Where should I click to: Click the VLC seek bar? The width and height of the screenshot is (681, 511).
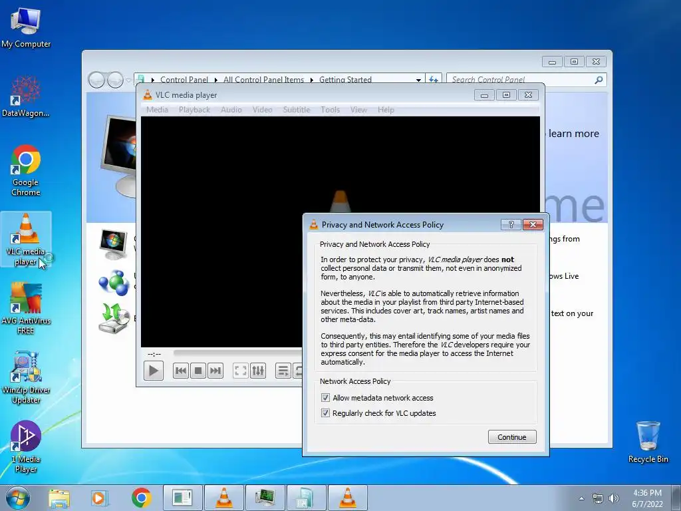click(x=238, y=353)
